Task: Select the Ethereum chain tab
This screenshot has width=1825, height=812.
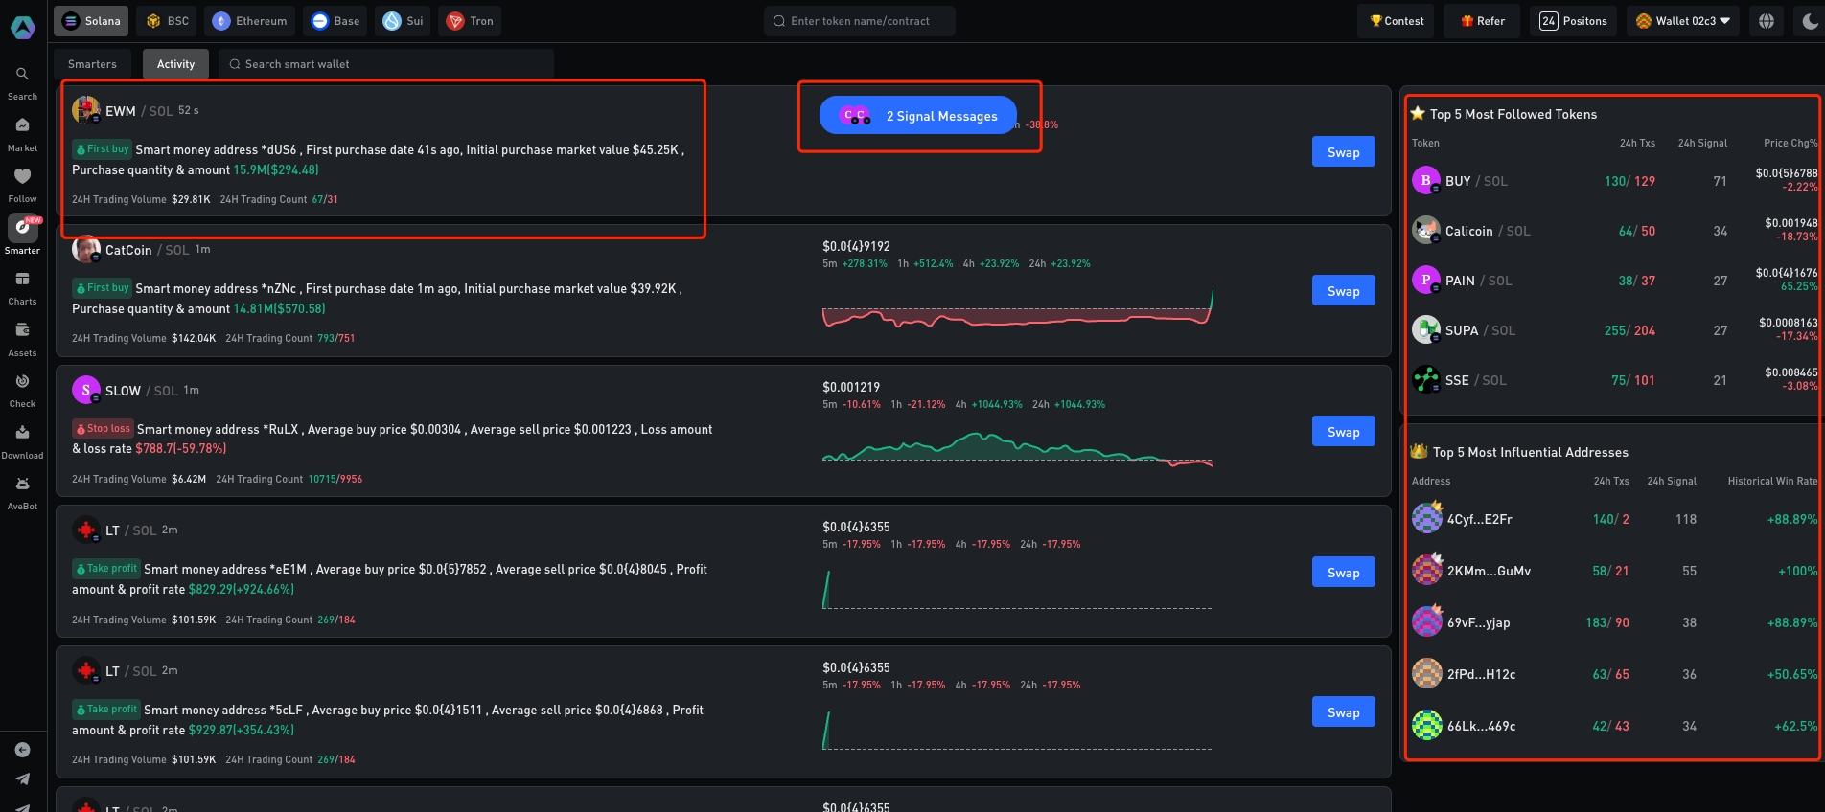Action: 250,21
